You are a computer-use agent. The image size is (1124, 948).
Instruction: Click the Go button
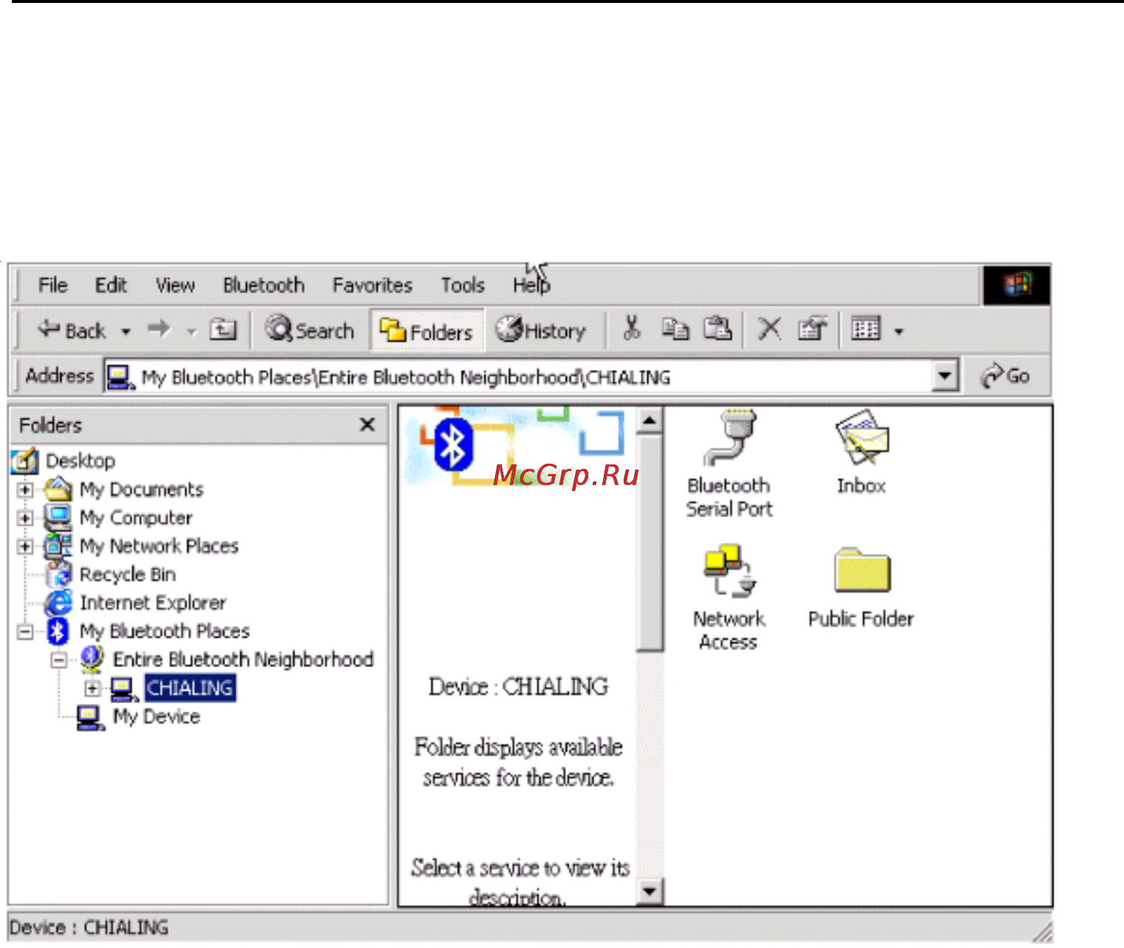click(x=1006, y=376)
